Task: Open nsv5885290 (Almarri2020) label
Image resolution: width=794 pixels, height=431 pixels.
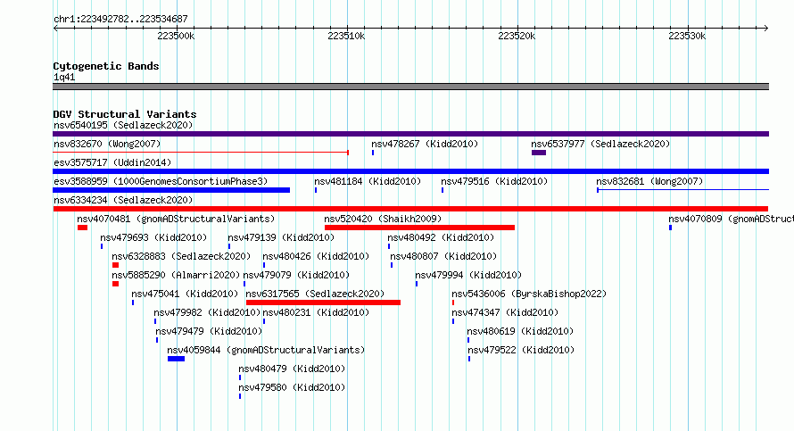Action: [x=176, y=275]
